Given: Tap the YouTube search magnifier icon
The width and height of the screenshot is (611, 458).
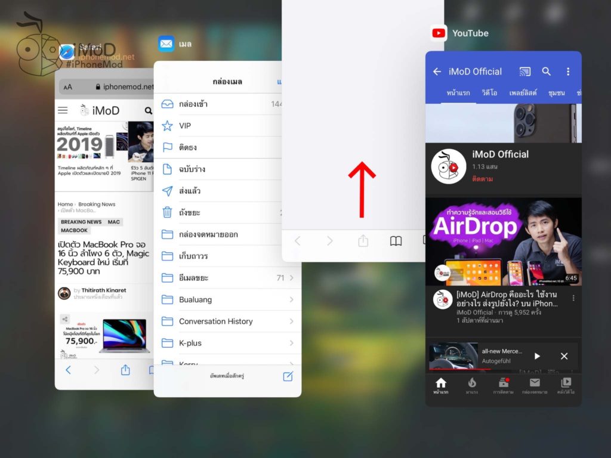Looking at the screenshot, I should click(x=546, y=72).
